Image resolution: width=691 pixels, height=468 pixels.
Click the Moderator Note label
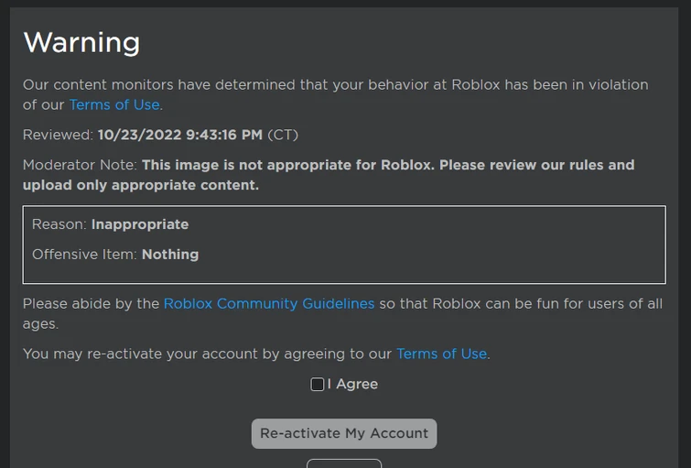tap(81, 165)
